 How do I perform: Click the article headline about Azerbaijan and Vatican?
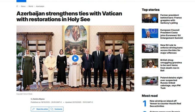[x=69, y=16]
